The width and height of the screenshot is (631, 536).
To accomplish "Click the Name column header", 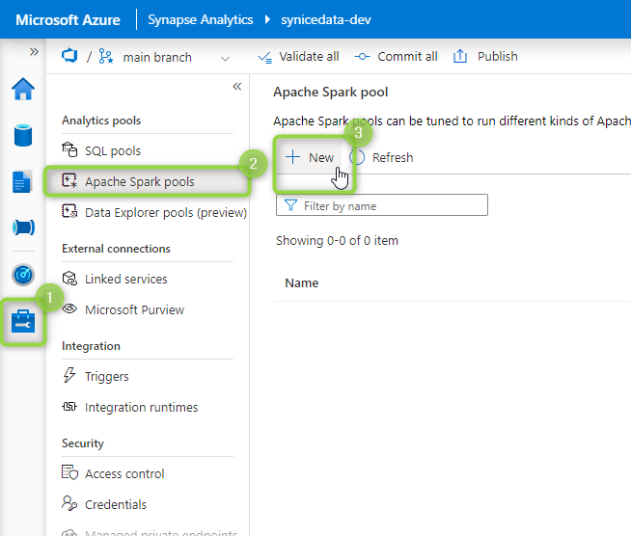I will click(x=301, y=283).
